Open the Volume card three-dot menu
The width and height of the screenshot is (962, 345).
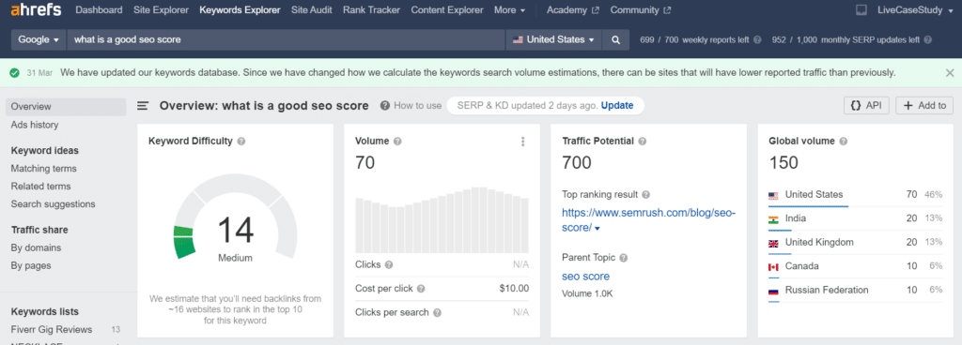coord(522,142)
